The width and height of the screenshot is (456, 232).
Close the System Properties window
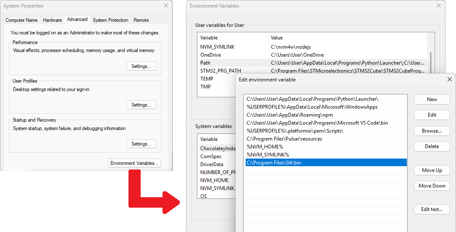[x=166, y=6]
